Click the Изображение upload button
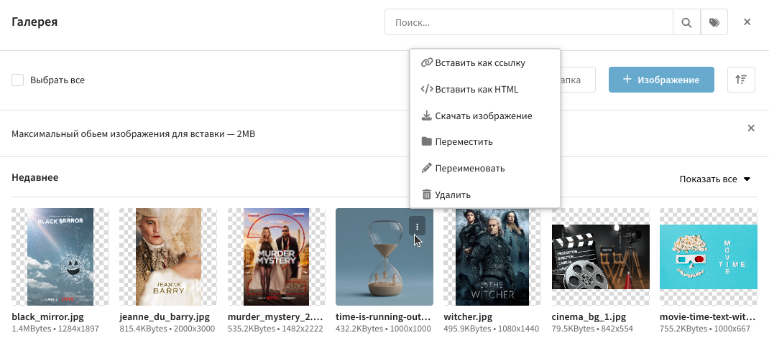 pos(661,80)
